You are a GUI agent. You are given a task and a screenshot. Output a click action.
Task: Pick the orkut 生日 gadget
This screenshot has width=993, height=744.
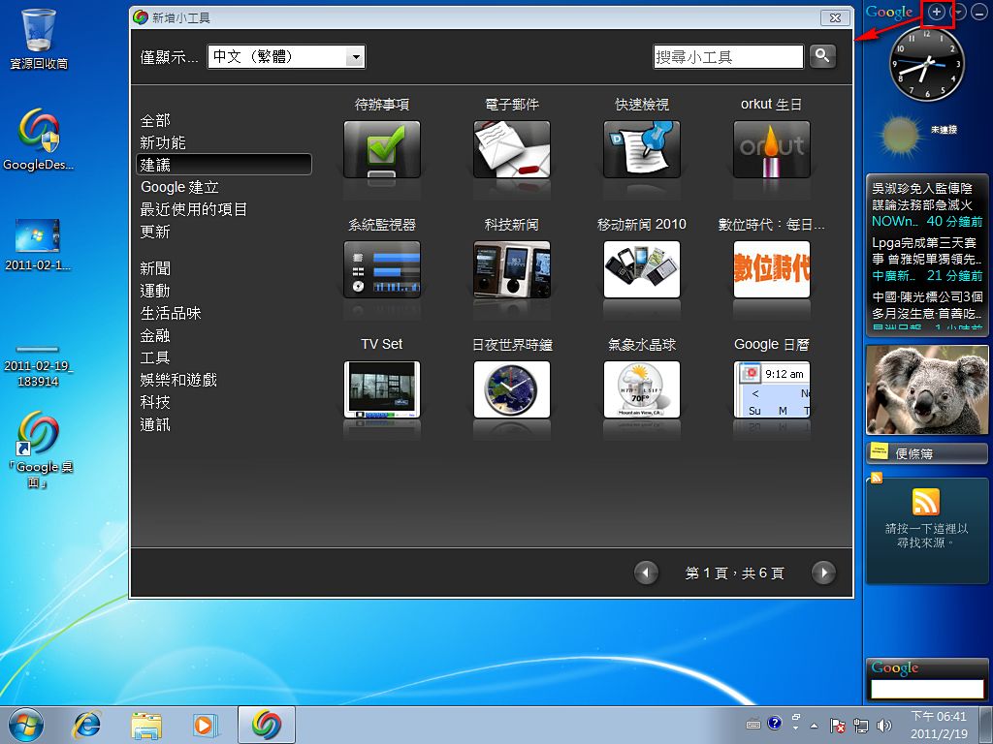point(771,149)
